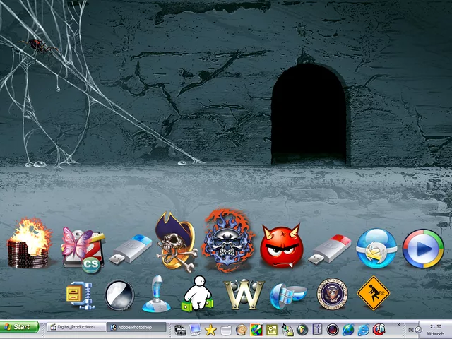
Task: Launch the winged metallic W icon
Action: (x=242, y=295)
